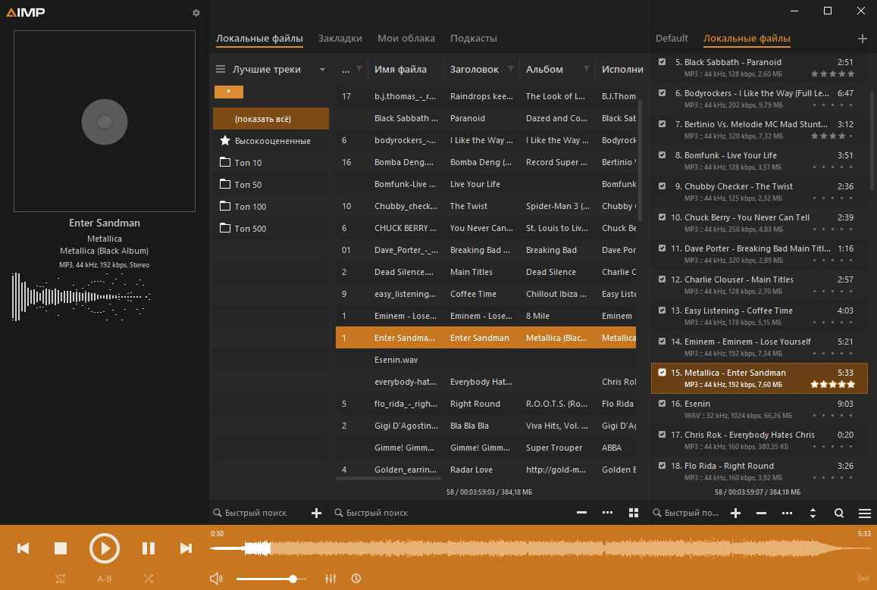Viewport: 877px width, 590px height.
Task: Switch to the Мои облака tab
Action: (406, 39)
